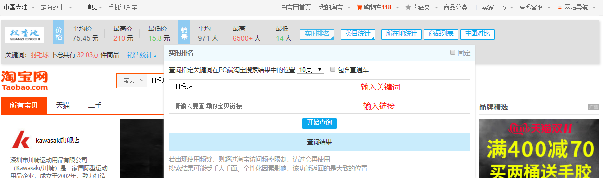
Task: Open the 消息 dropdown
Action: click(x=94, y=7)
